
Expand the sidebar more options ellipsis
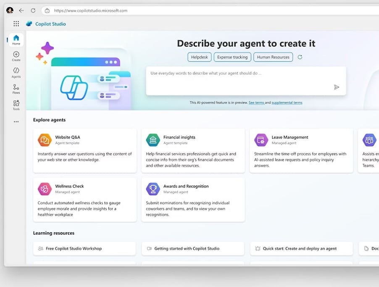click(16, 122)
